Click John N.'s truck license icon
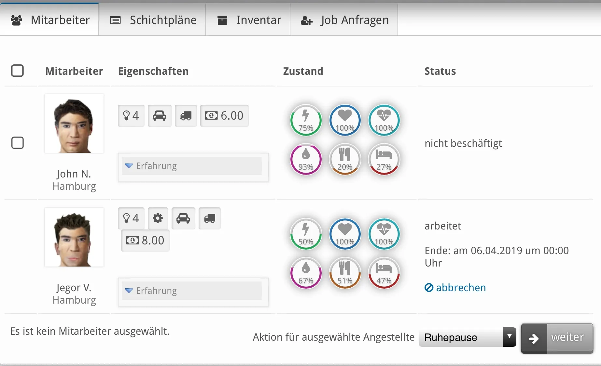The image size is (601, 366). pos(186,116)
